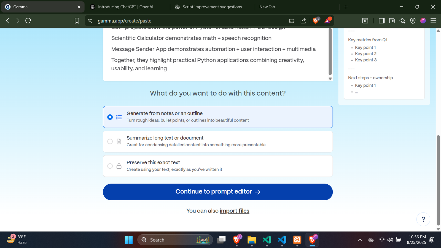Toggle the browser sidebar panel icon
Viewport: 441px width, 248px height.
click(381, 21)
